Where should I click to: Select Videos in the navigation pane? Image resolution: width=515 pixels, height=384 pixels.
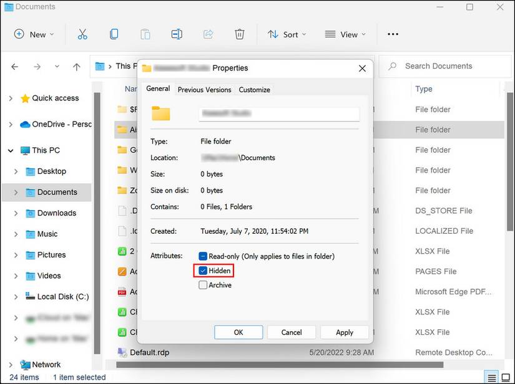(x=49, y=276)
